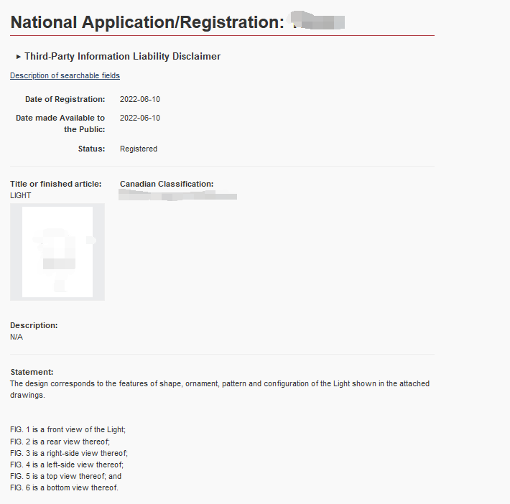
Task: Click the FIG. 6 bottom view line
Action: (64, 488)
